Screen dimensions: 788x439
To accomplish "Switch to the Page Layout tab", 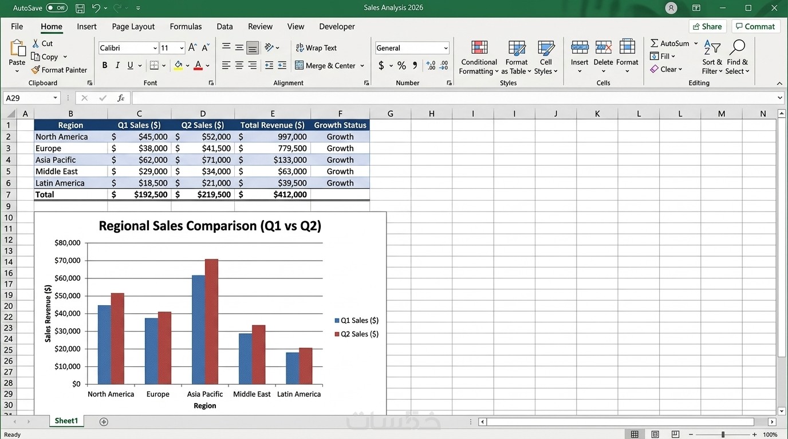I will [x=133, y=26].
